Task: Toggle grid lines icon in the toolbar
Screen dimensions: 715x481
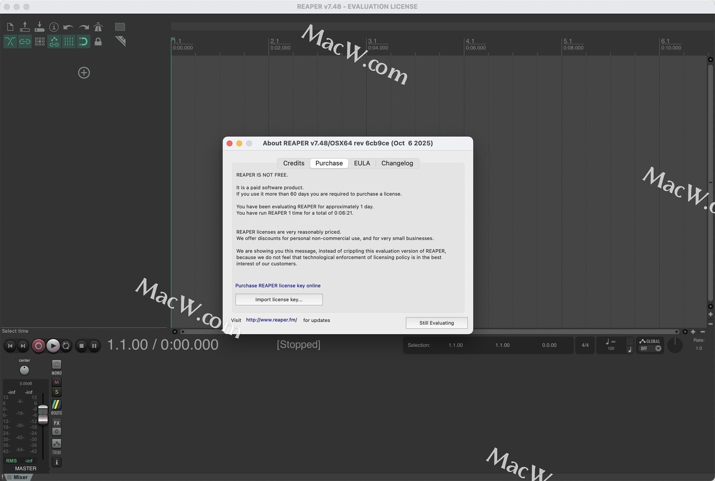Action: pos(69,41)
